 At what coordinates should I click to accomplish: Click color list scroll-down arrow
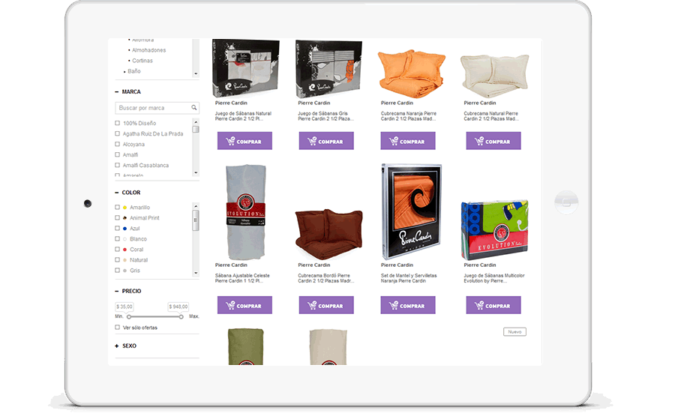[x=196, y=273]
